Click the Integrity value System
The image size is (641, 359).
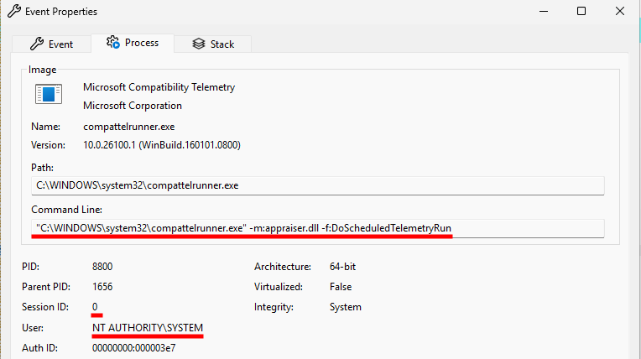(346, 307)
